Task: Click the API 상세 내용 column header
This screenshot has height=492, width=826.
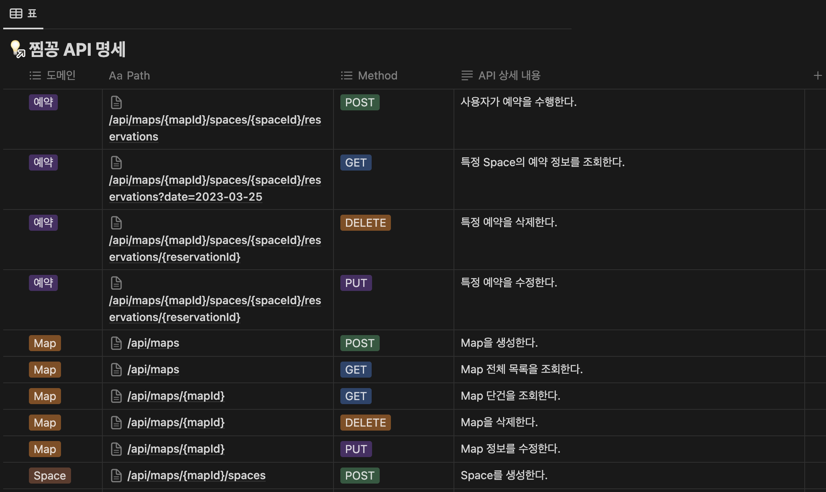Action: (501, 75)
